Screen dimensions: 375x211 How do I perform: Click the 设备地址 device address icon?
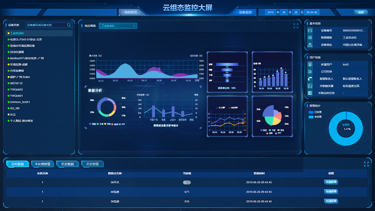click(x=310, y=45)
